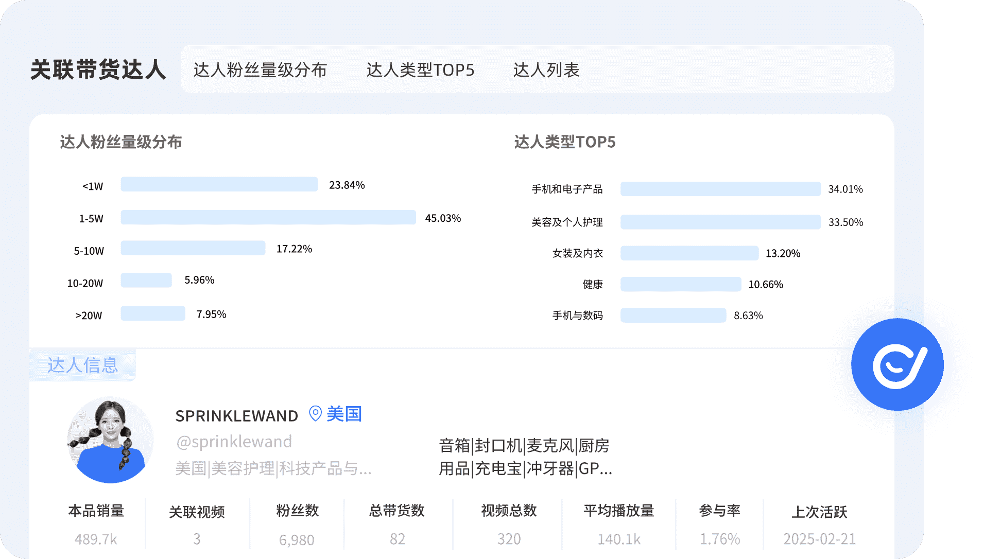Click the 美国 country link

344,414
